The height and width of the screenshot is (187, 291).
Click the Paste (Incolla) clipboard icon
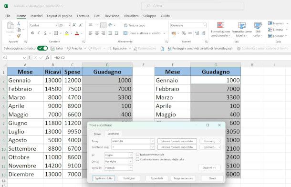pos(10,25)
